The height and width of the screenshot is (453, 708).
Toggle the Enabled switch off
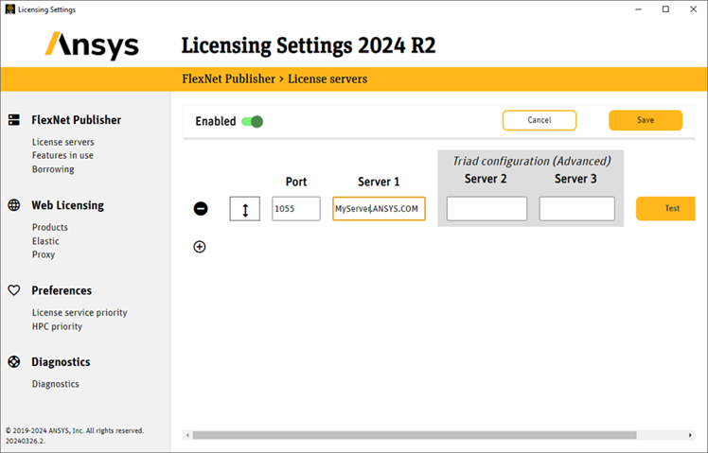252,121
